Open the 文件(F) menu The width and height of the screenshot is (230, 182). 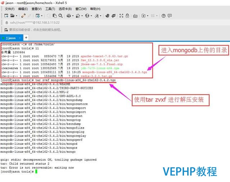coord(10,9)
